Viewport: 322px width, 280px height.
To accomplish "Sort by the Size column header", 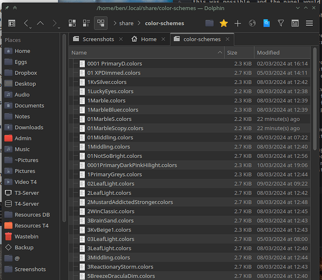I will (x=240, y=53).
